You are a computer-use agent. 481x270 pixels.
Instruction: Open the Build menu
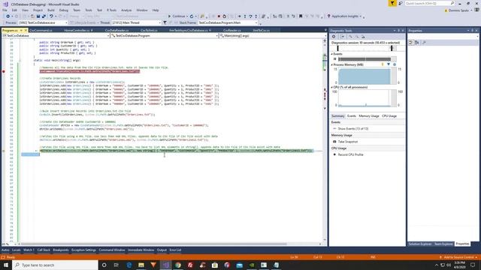51,10
